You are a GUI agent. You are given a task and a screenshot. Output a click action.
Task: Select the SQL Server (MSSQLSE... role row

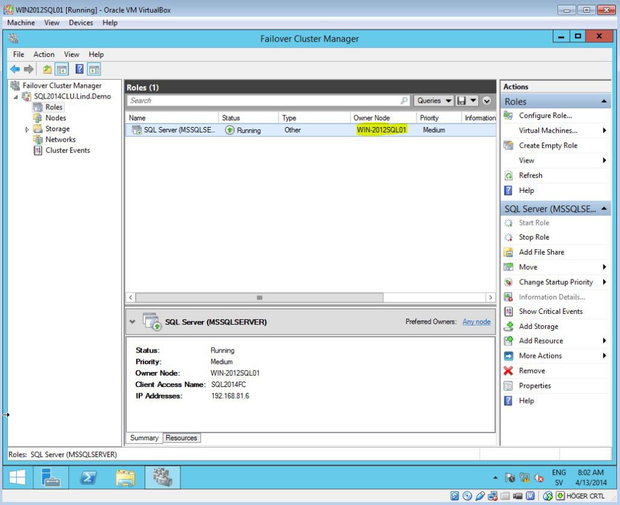[311, 130]
